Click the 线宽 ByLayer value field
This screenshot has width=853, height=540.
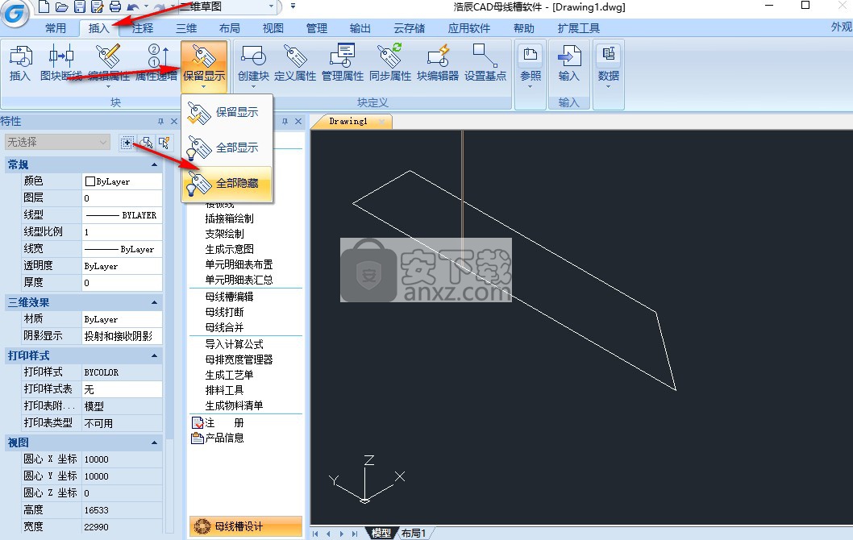(122, 249)
